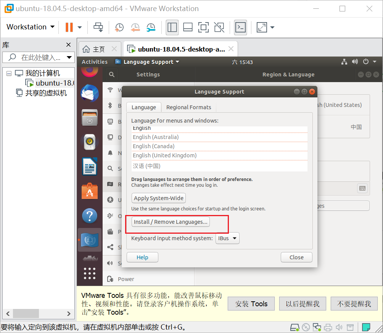Click the 不要提醒我 button

(x=354, y=304)
